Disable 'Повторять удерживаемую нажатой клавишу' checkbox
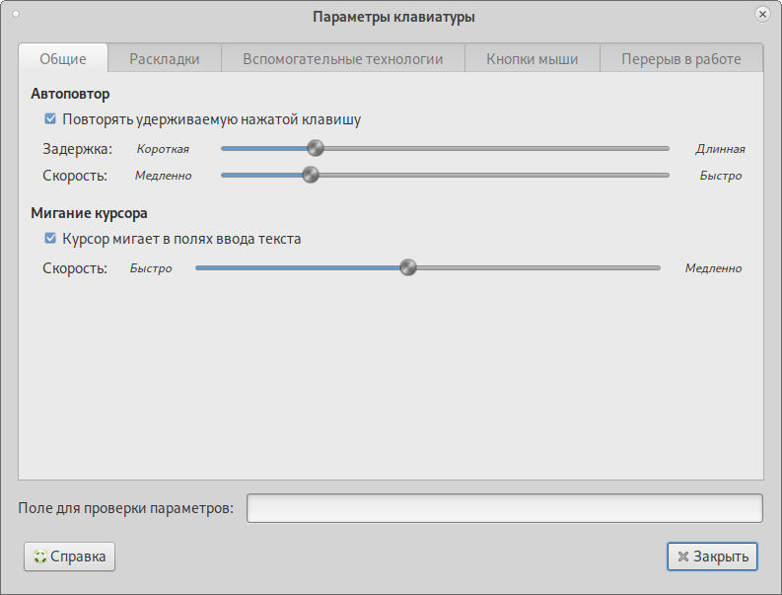Viewport: 782px width, 595px height. pyautogui.click(x=50, y=119)
